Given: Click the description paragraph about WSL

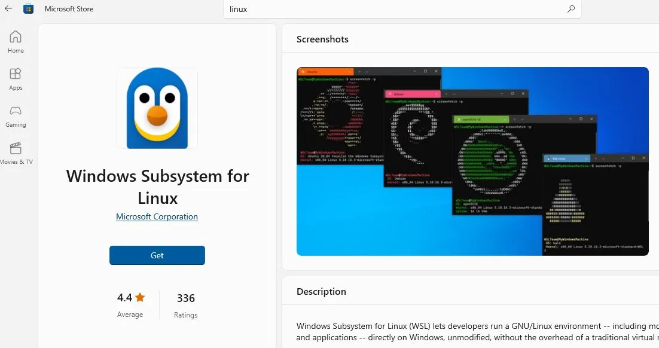Looking at the screenshot, I should (477, 332).
